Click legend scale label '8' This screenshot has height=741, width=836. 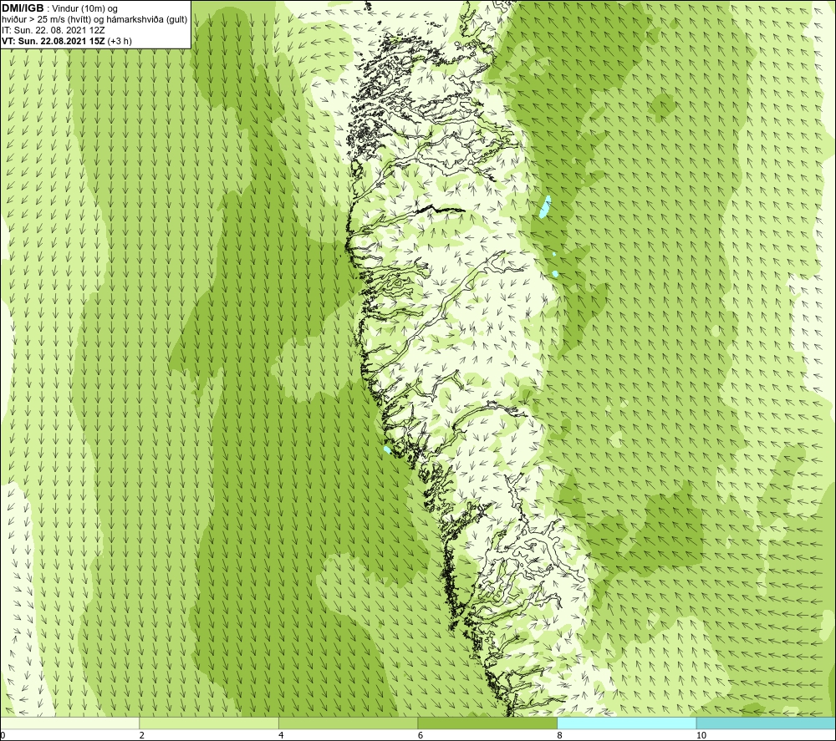coord(560,736)
